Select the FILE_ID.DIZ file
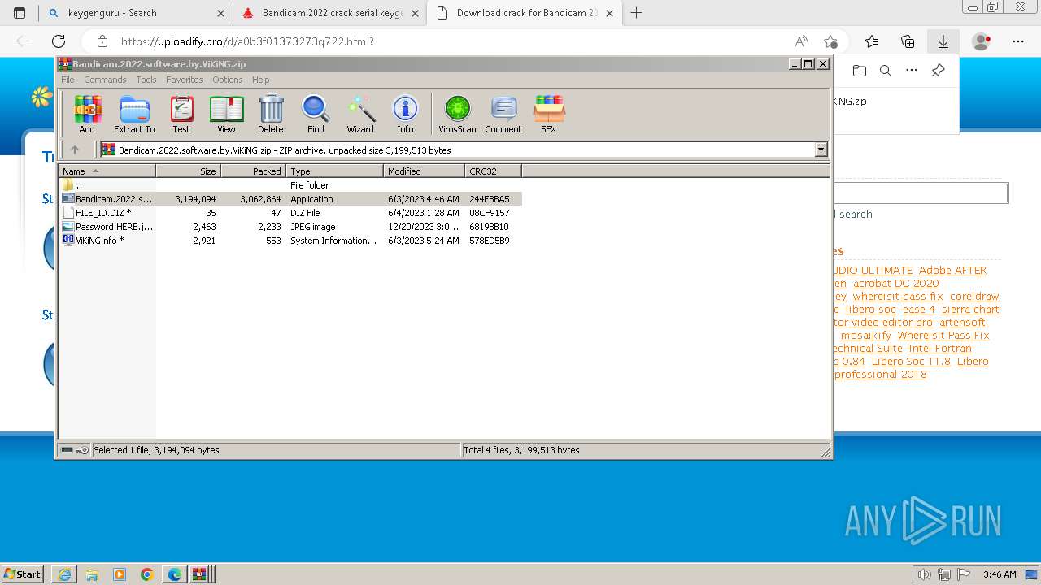This screenshot has width=1041, height=585. click(x=290, y=213)
